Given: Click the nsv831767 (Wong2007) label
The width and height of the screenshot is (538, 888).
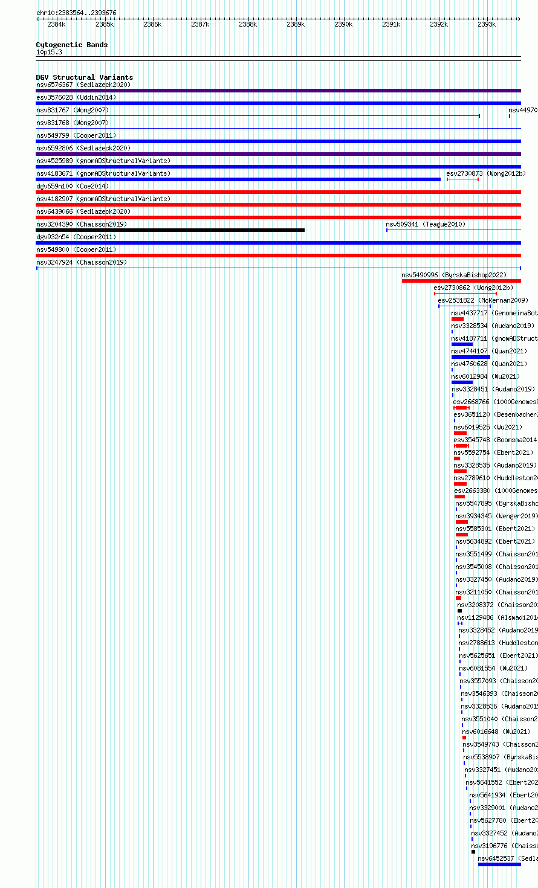Looking at the screenshot, I should (x=73, y=110).
